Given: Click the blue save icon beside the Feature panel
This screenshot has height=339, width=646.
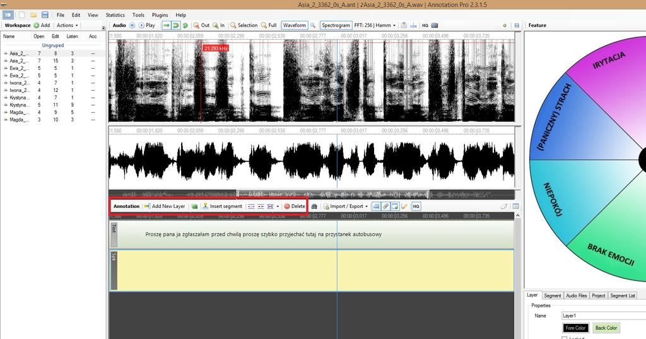Looking at the screenshot, I should 517,25.
